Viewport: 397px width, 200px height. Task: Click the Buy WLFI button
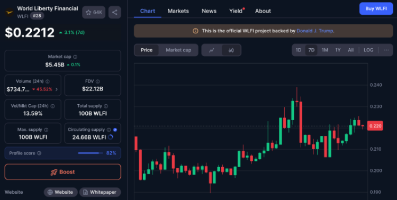click(376, 8)
